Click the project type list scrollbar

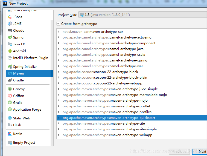point(52,83)
